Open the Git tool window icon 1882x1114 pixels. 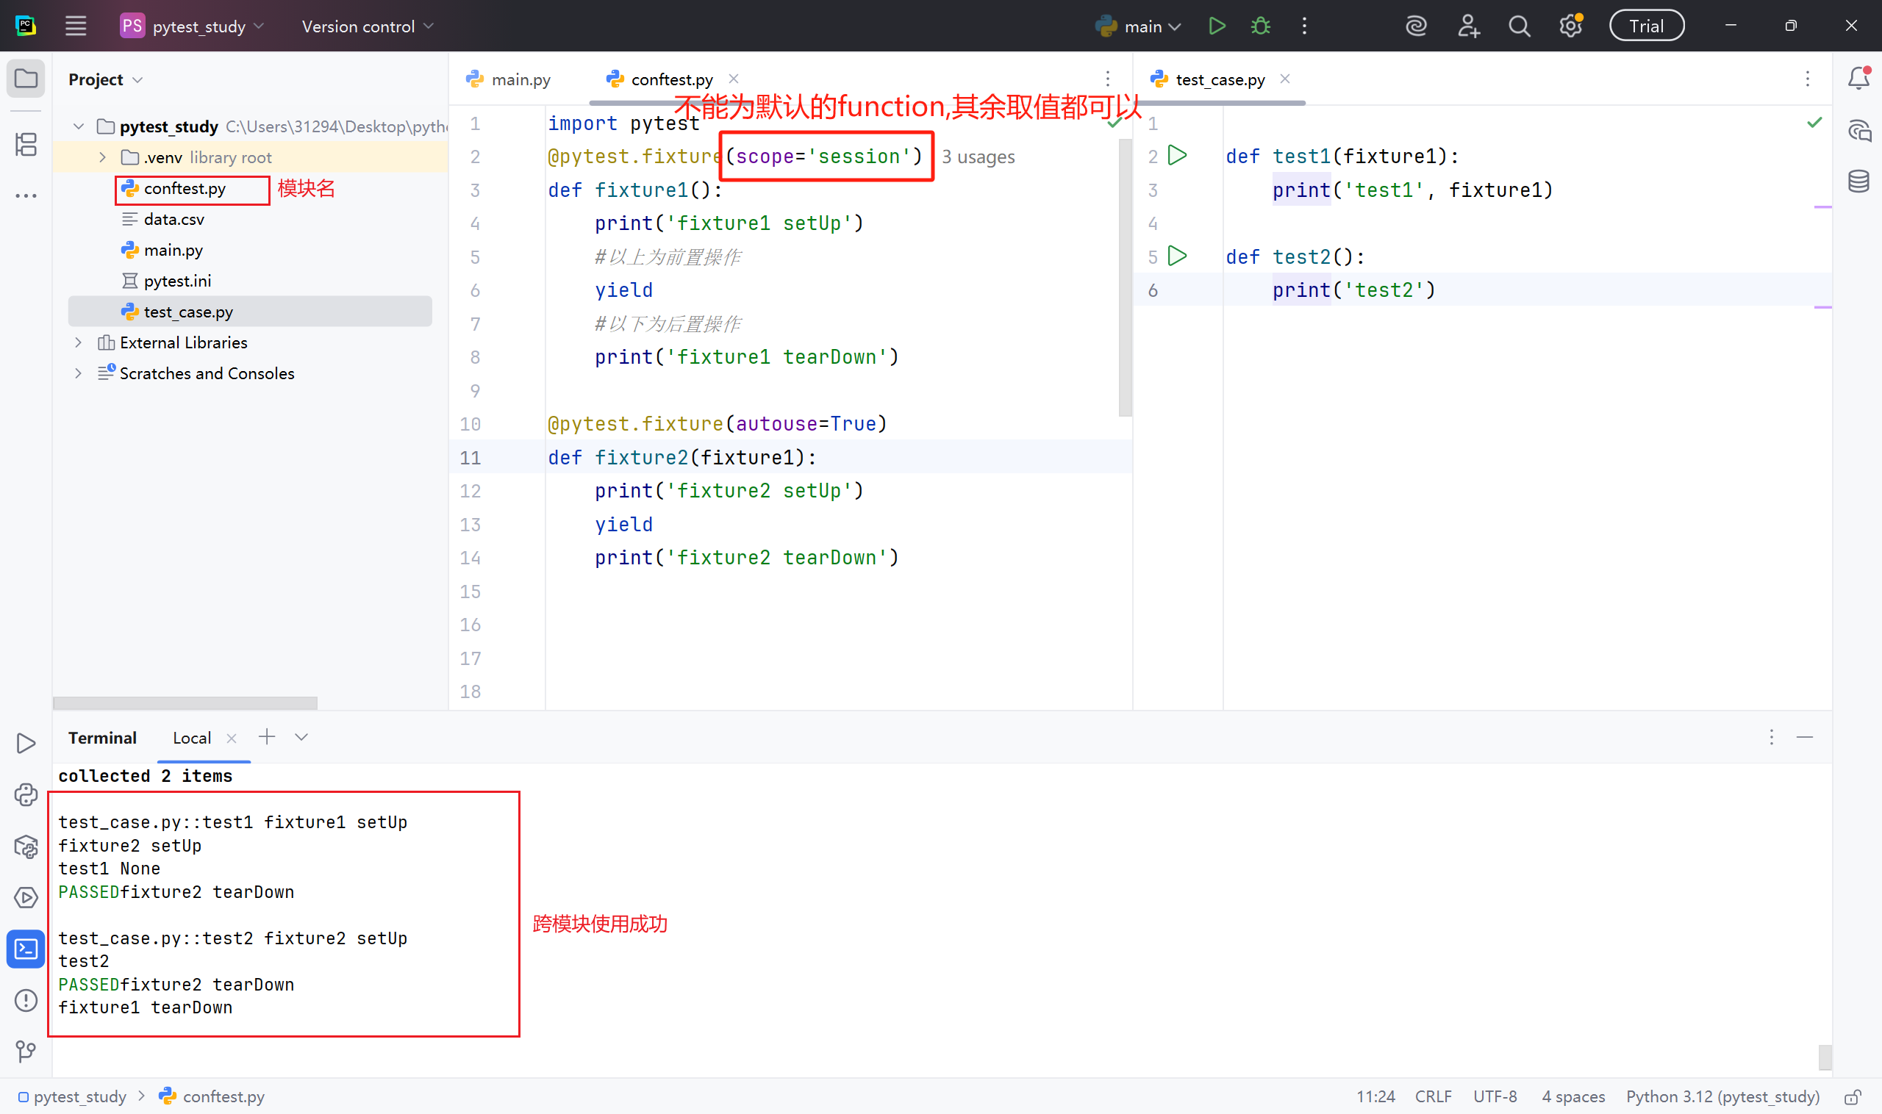pyautogui.click(x=26, y=1051)
